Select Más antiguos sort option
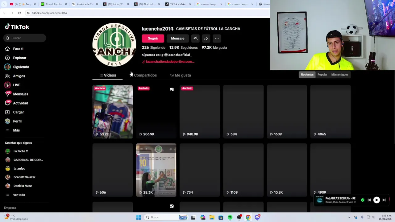 pyautogui.click(x=339, y=75)
